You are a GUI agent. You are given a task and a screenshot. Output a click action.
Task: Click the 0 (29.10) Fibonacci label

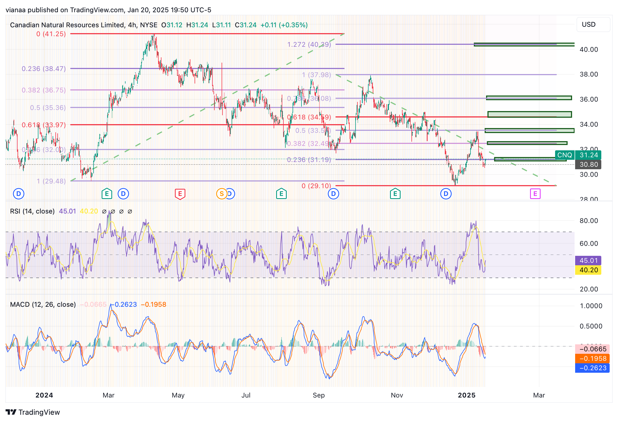pos(316,186)
